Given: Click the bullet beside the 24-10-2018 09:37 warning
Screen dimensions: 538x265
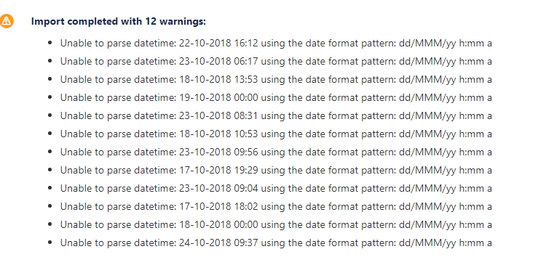Looking at the screenshot, I should (50, 242).
